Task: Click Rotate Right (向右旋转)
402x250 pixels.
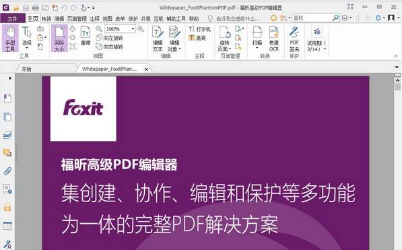Action: (x=110, y=46)
